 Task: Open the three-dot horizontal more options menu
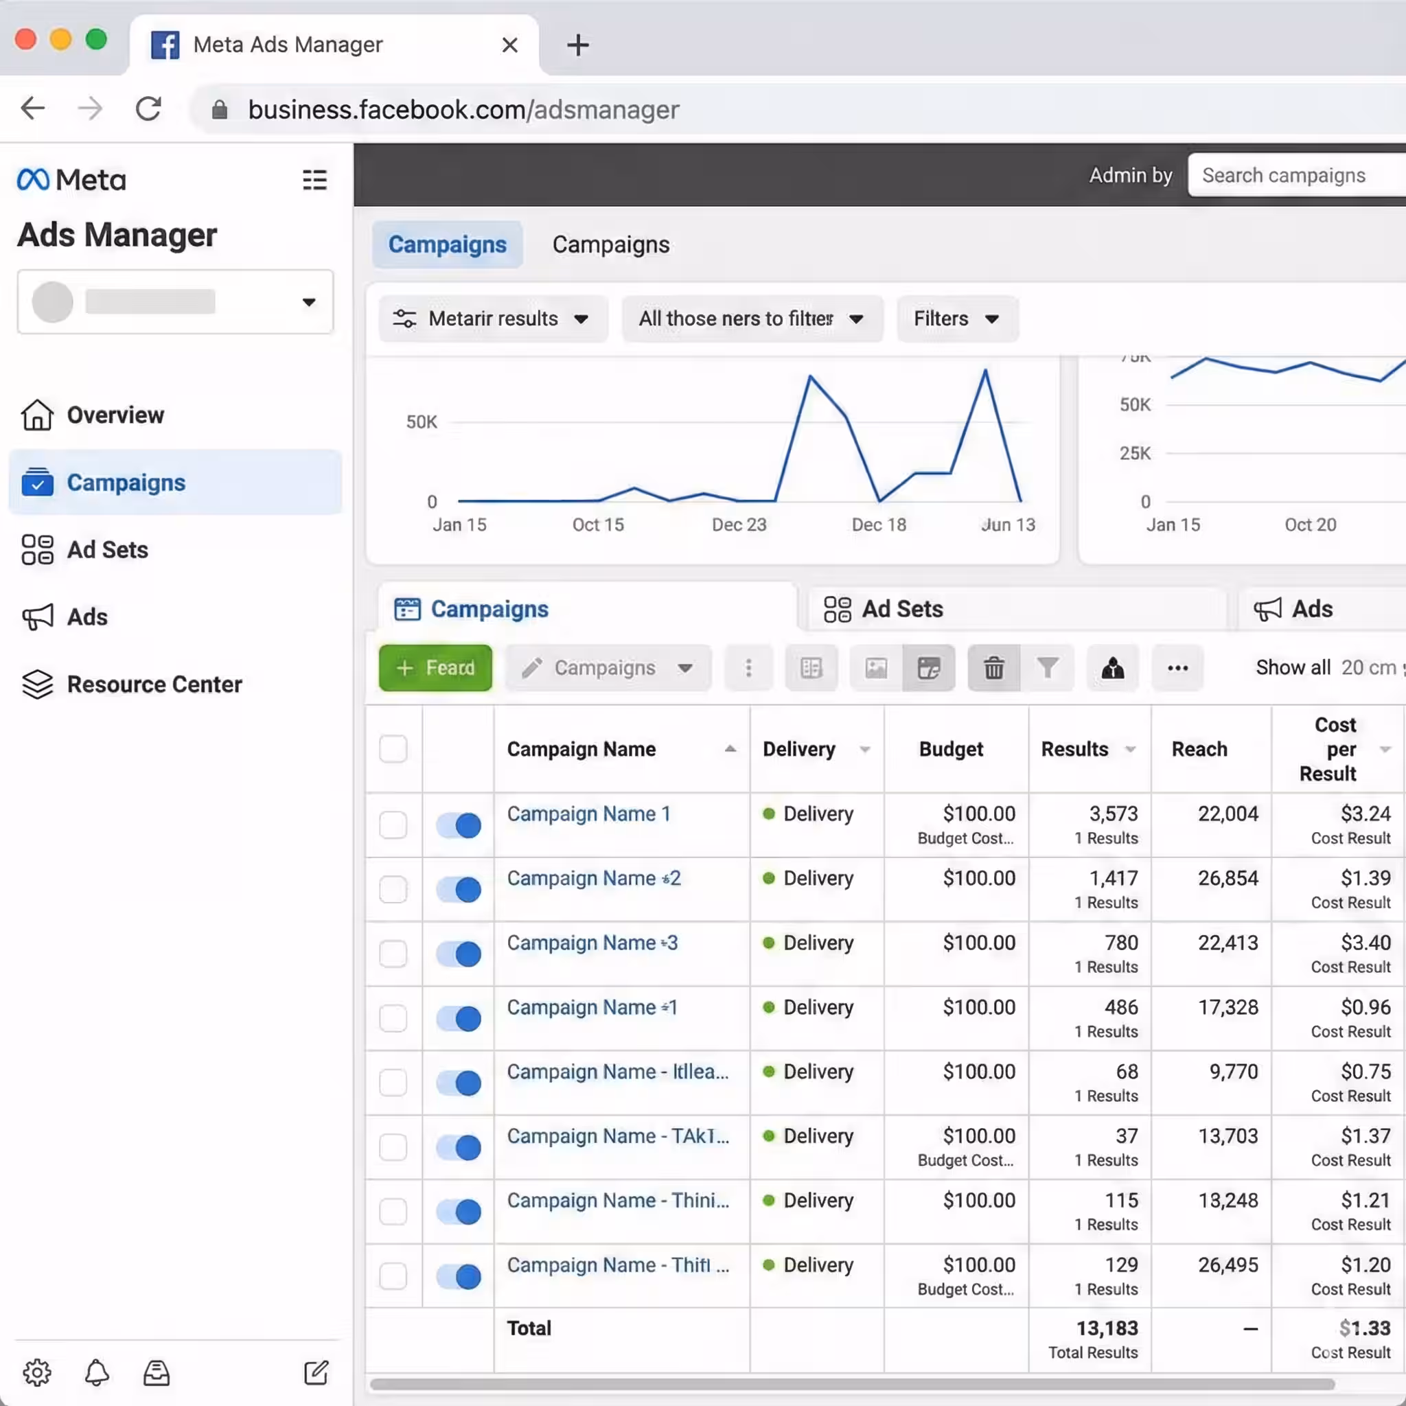(x=1177, y=667)
